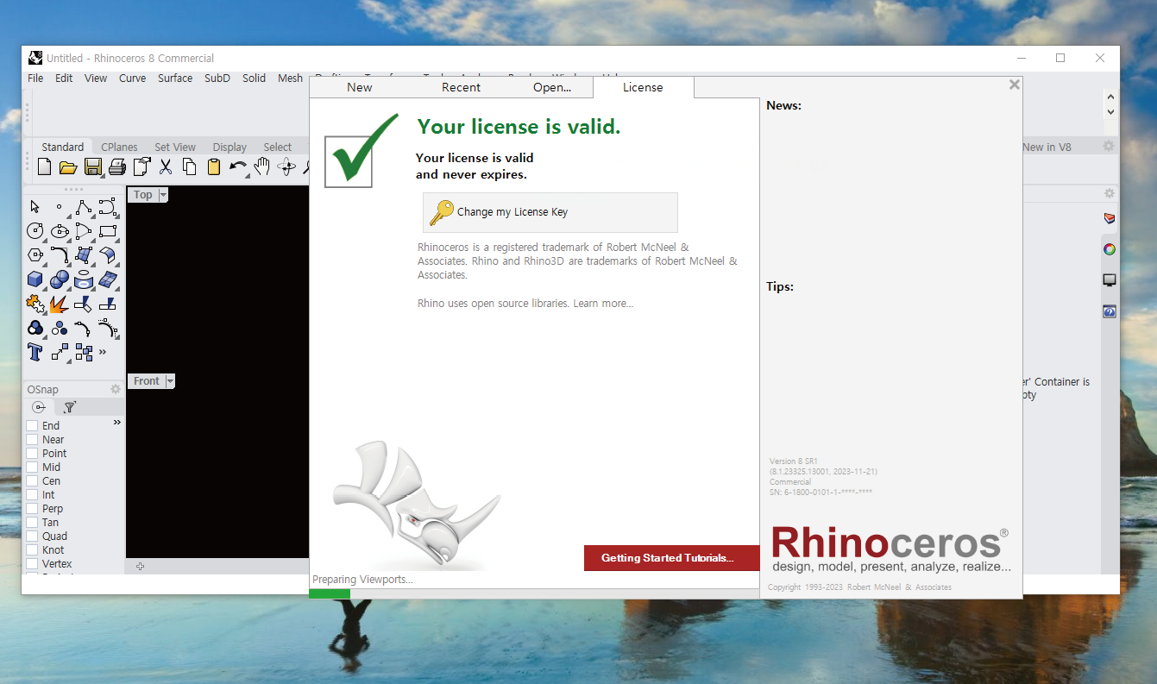Select the Box solid tool
Viewport: 1157px width, 684px height.
35,279
